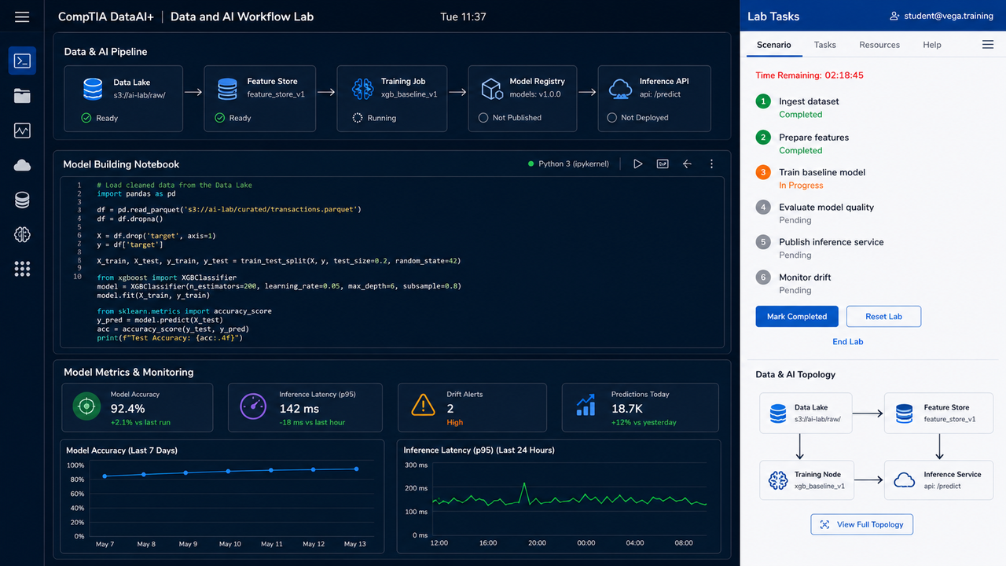Click the Feature Store pipeline icon

point(227,89)
